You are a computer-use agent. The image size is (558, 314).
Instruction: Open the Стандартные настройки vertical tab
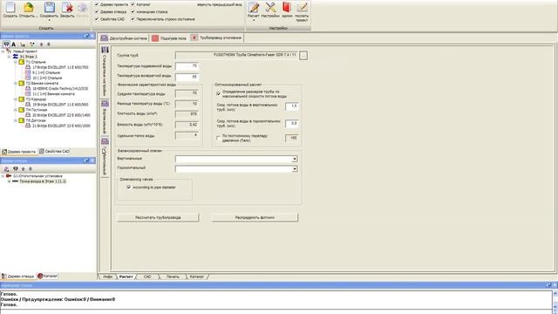105,72
